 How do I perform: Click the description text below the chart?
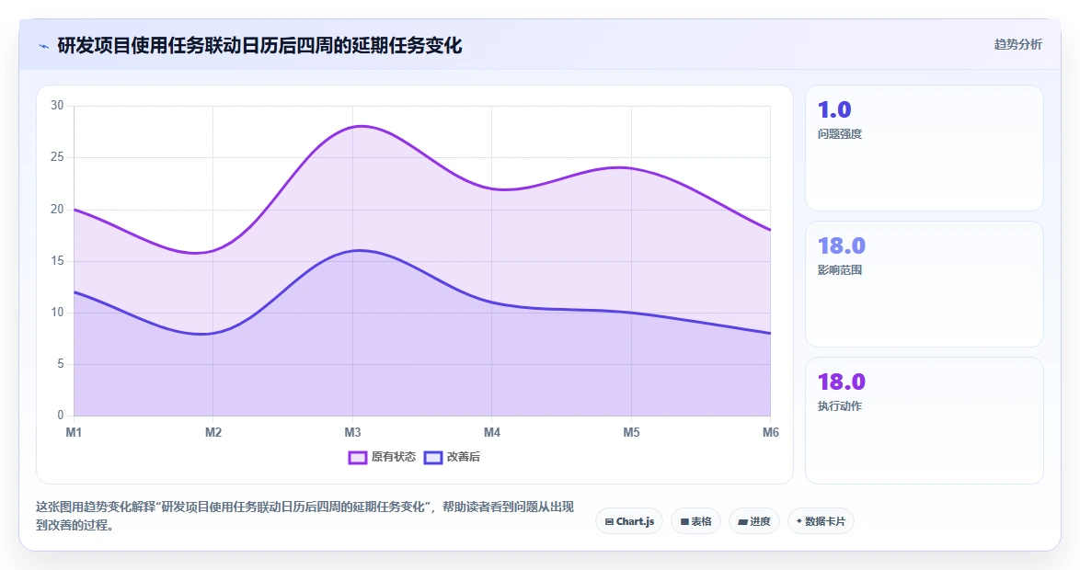pos(304,516)
